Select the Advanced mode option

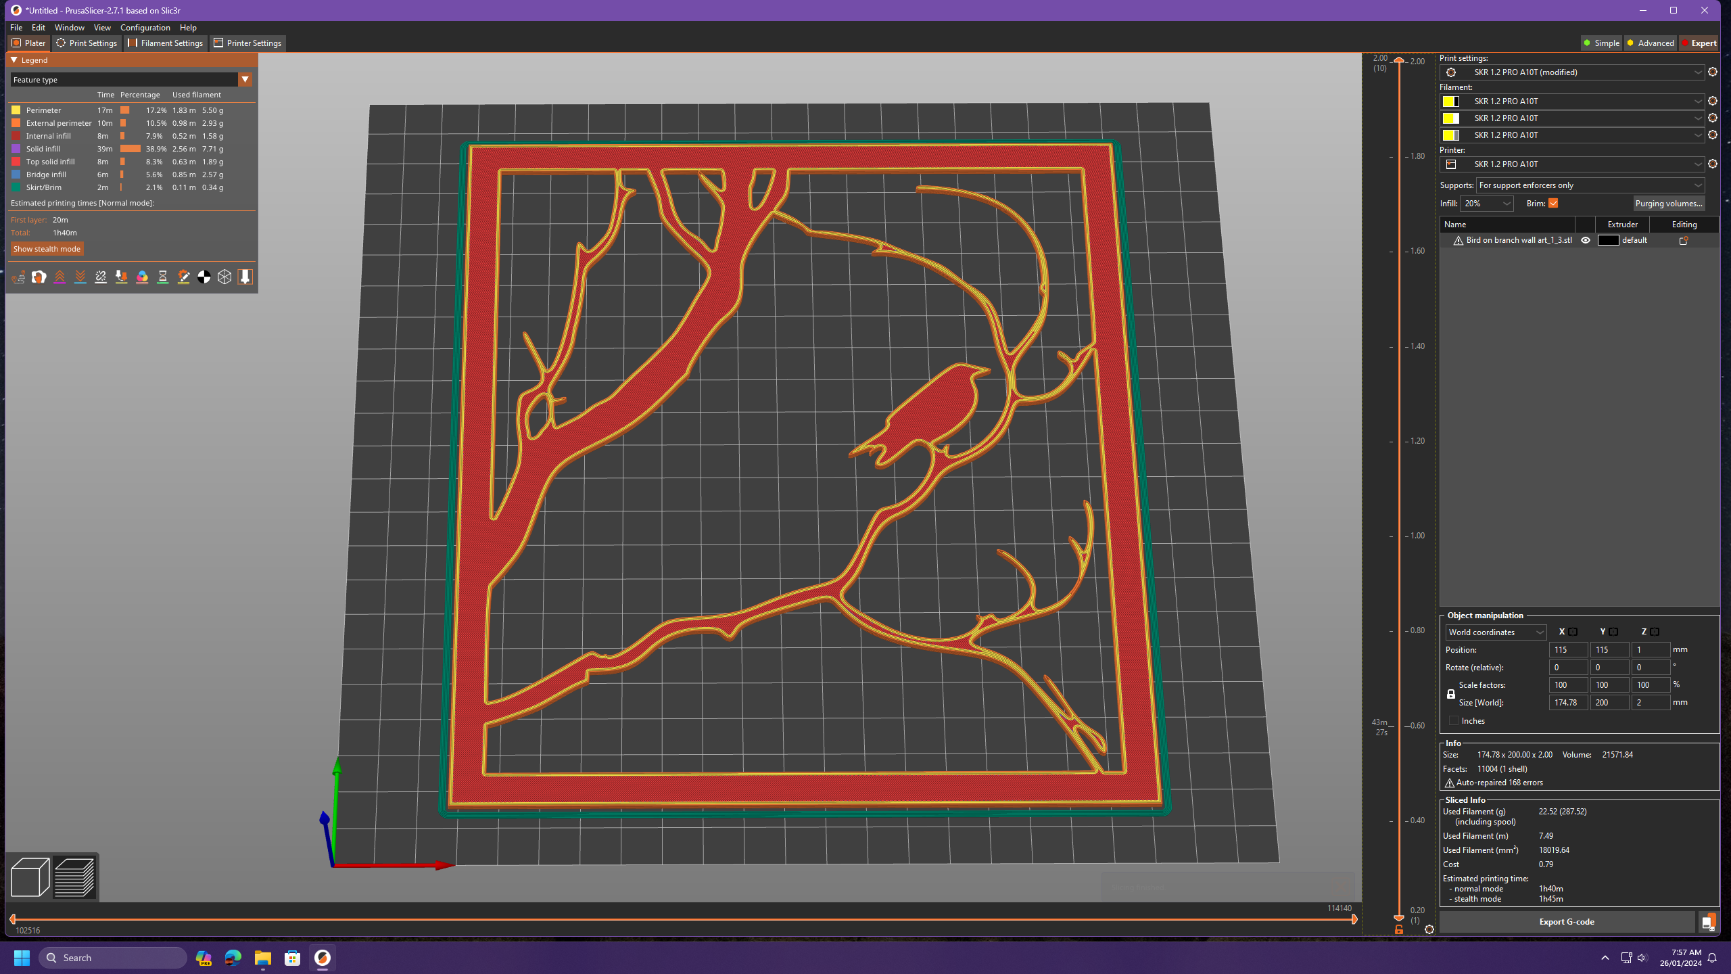(x=1650, y=43)
